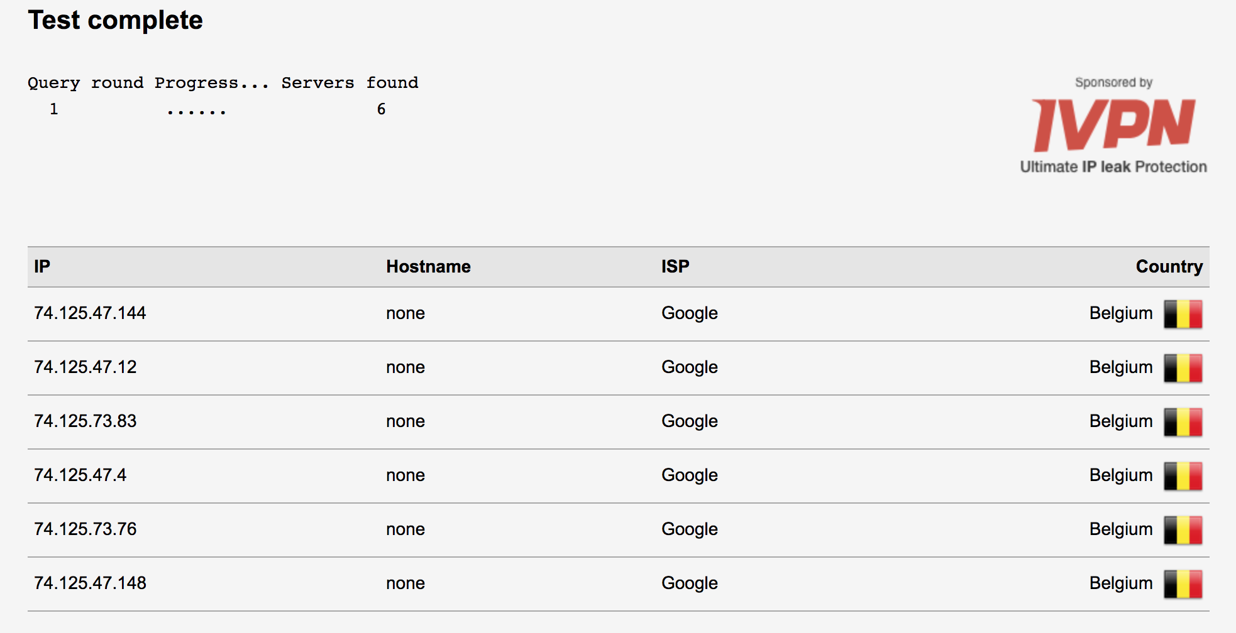Click the Country column header
1236x633 pixels.
point(1169,267)
